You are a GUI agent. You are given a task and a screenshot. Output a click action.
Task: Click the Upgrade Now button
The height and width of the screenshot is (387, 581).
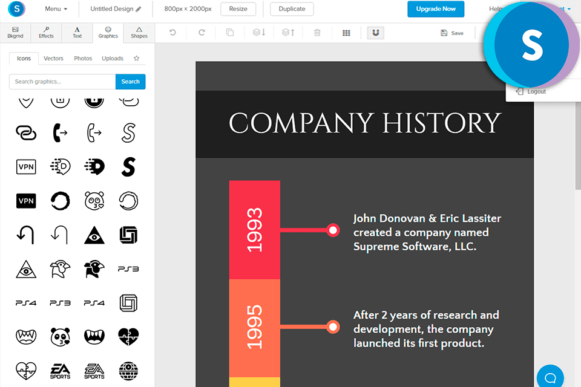[436, 9]
